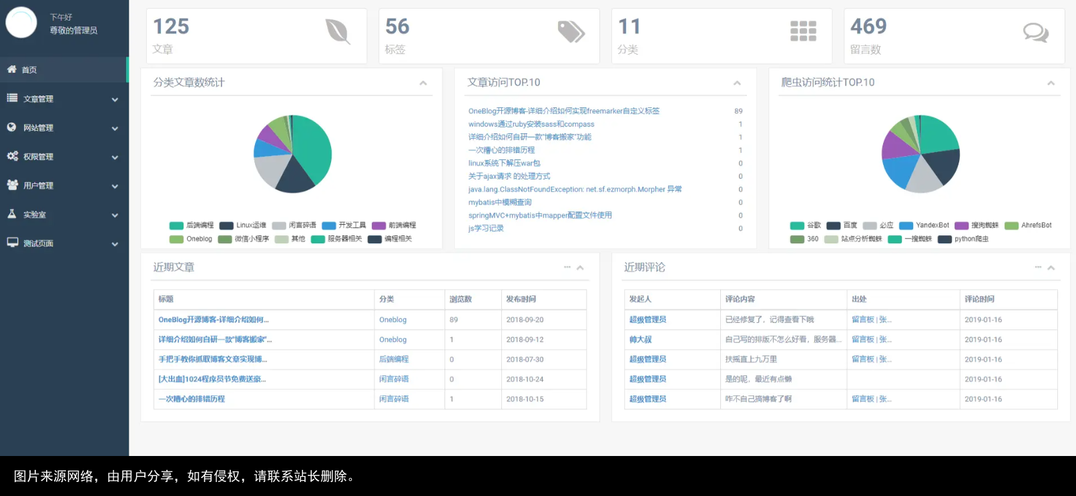This screenshot has height=496, width=1076.
Task: Open more options in 近期文章 panel
Action: (567, 267)
